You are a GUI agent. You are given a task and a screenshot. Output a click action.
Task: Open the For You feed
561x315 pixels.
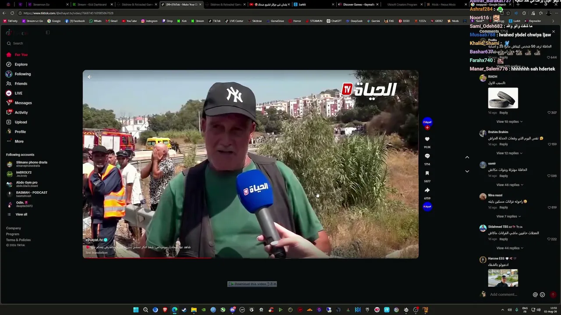tap(17, 55)
